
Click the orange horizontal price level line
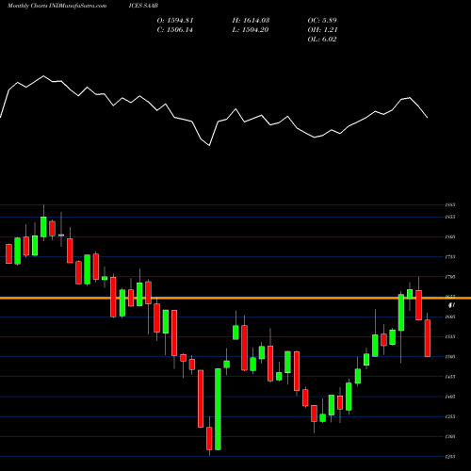point(235,298)
